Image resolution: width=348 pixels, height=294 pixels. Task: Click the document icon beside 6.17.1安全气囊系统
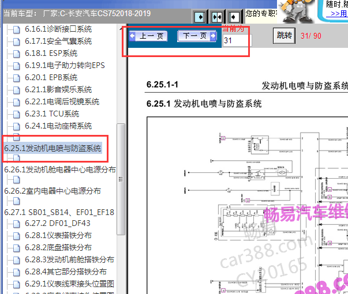(x=16, y=42)
